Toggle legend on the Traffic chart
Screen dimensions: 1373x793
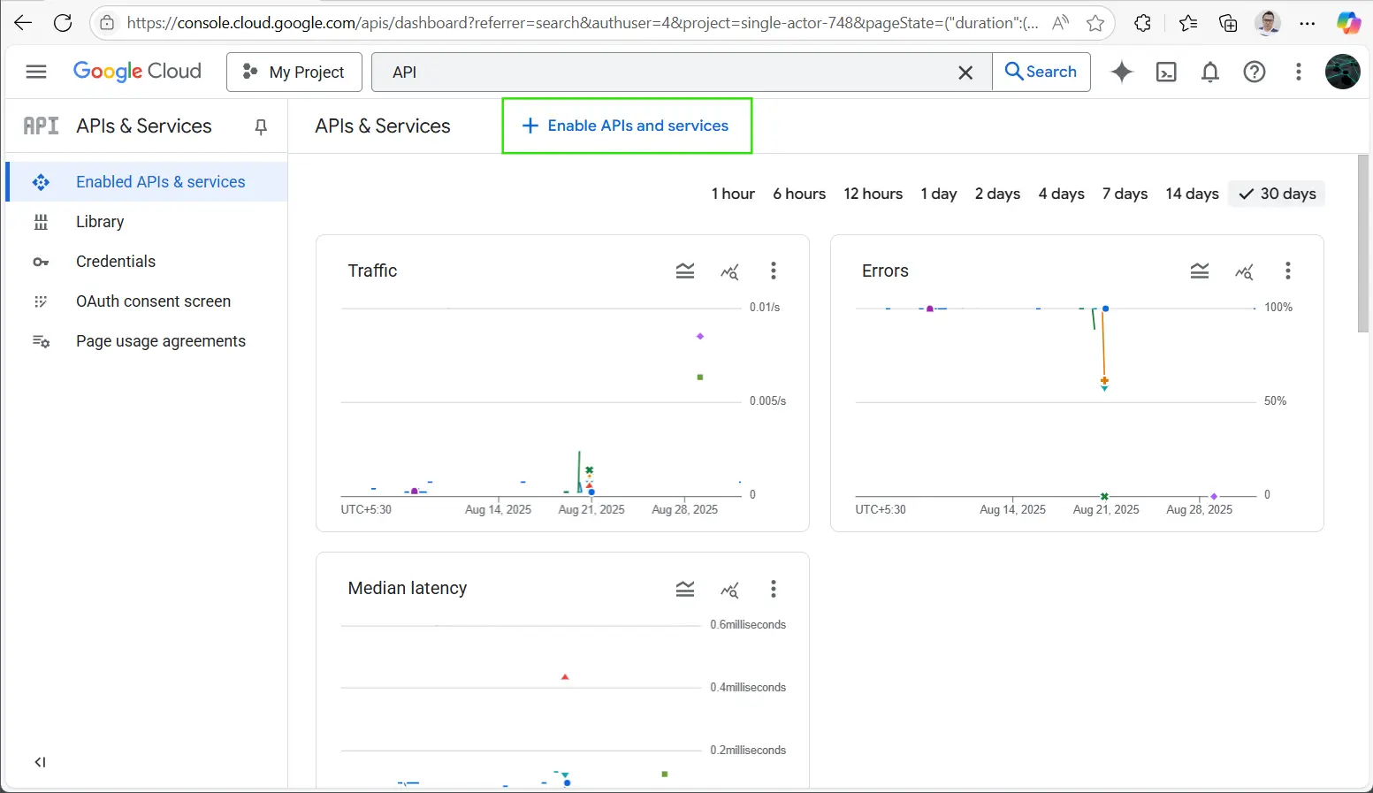(685, 271)
